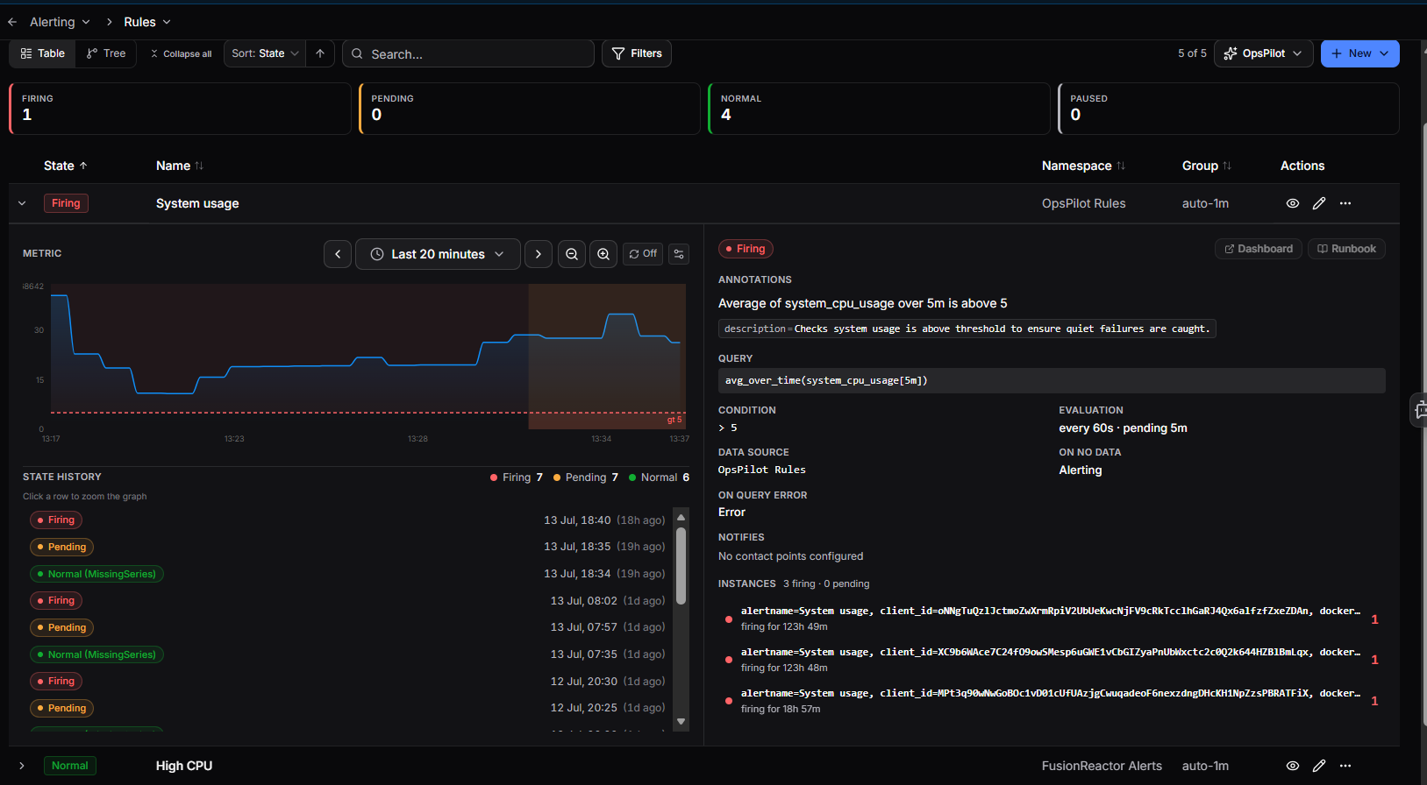
Task: Toggle auto-refresh Off button
Action: 643,254
